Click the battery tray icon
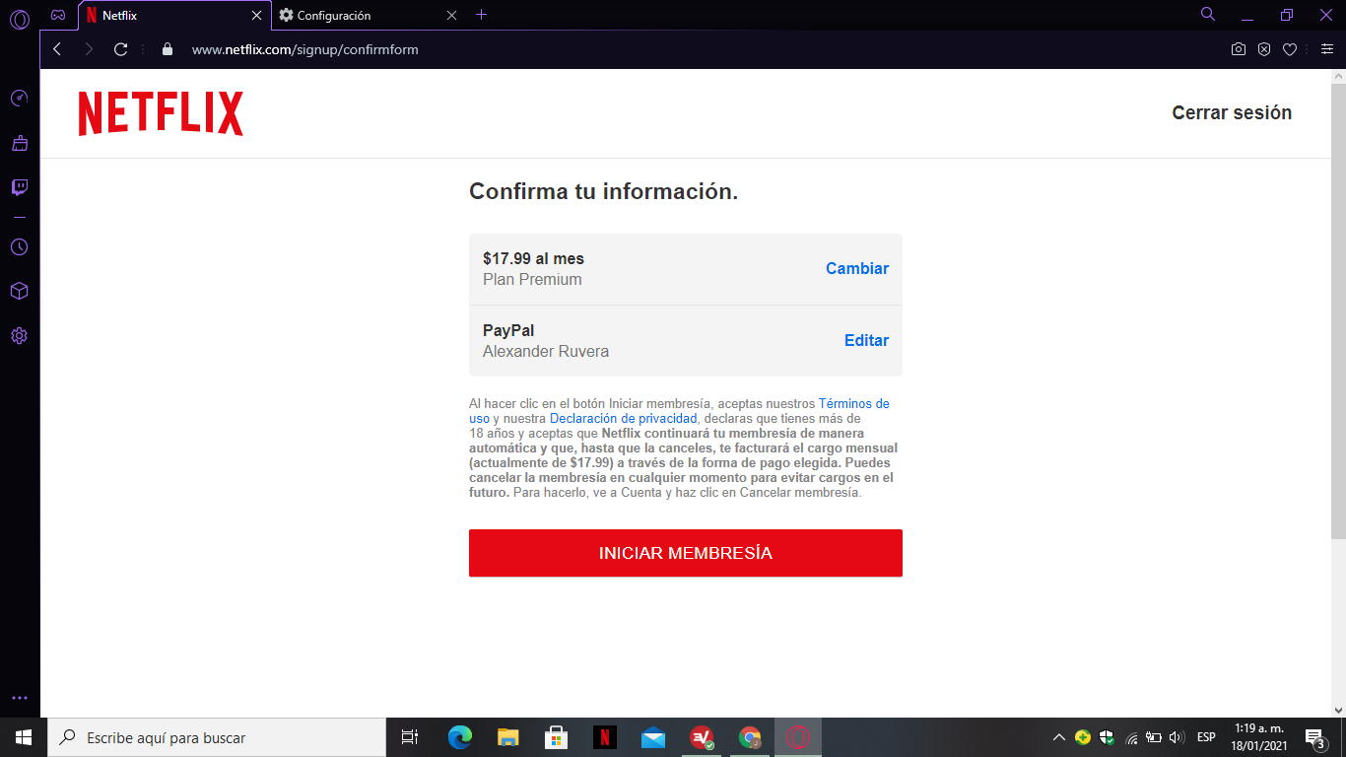Screen dimensions: 1346x757 tap(1153, 737)
